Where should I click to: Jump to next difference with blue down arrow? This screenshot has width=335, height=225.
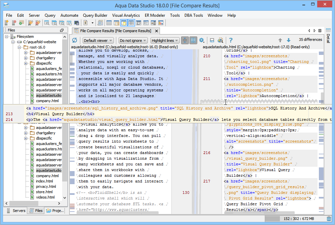(288, 40)
